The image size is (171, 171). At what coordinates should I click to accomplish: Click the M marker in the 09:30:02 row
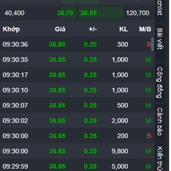148,121
